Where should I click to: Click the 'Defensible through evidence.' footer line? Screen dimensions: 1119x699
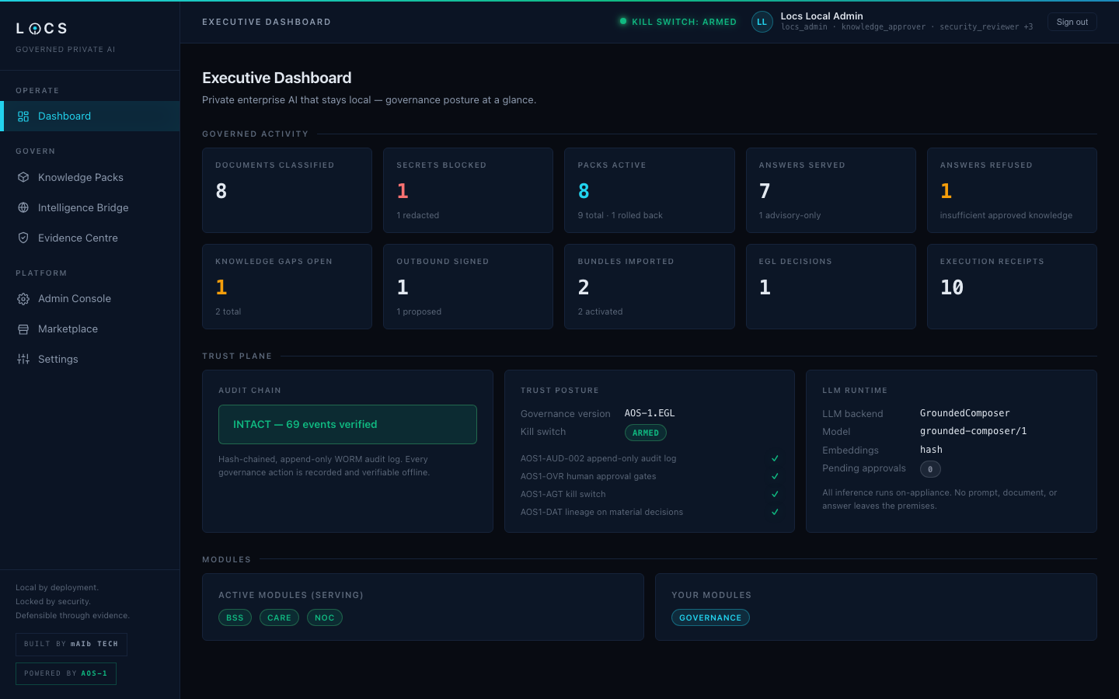click(x=72, y=616)
